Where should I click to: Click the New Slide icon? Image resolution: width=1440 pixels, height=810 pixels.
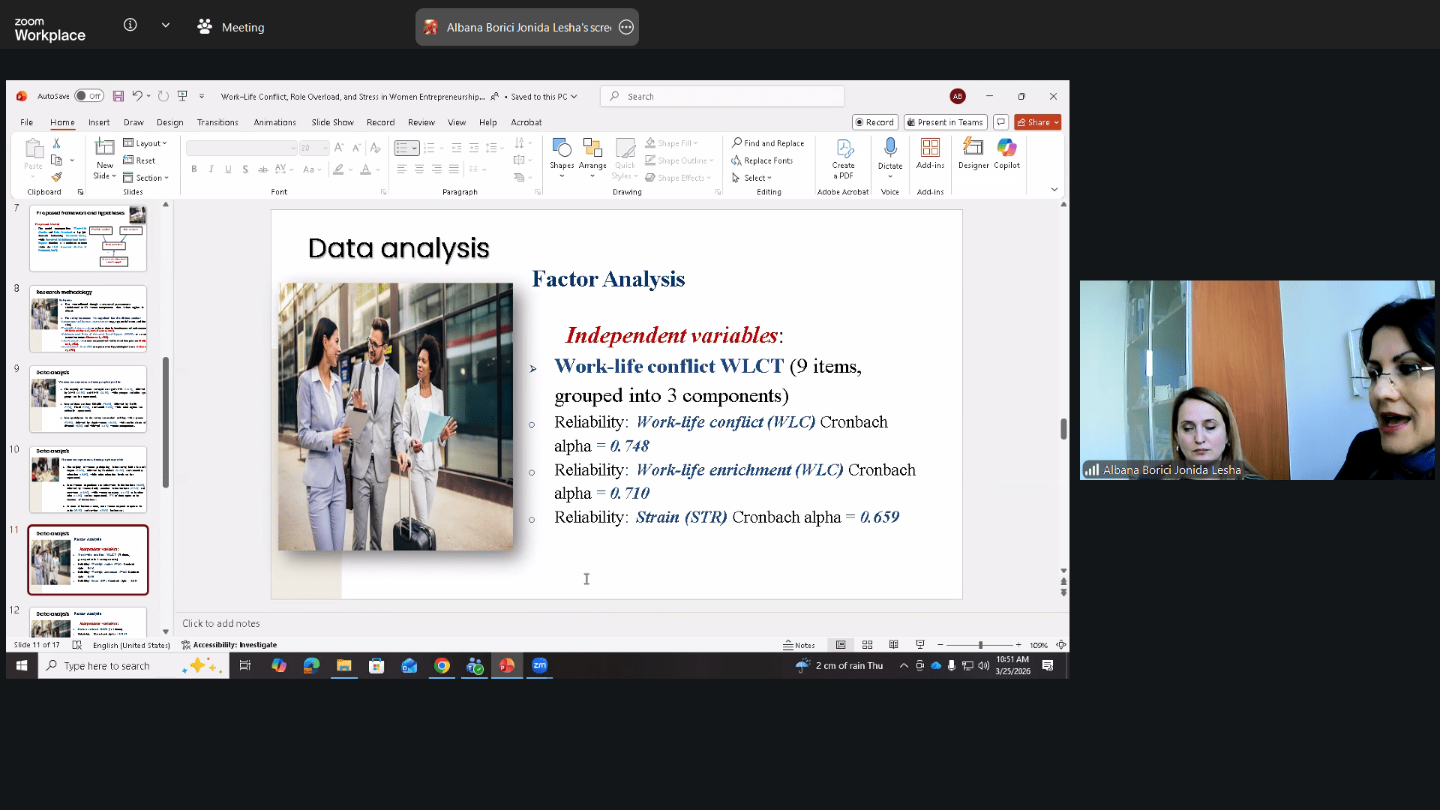(104, 148)
